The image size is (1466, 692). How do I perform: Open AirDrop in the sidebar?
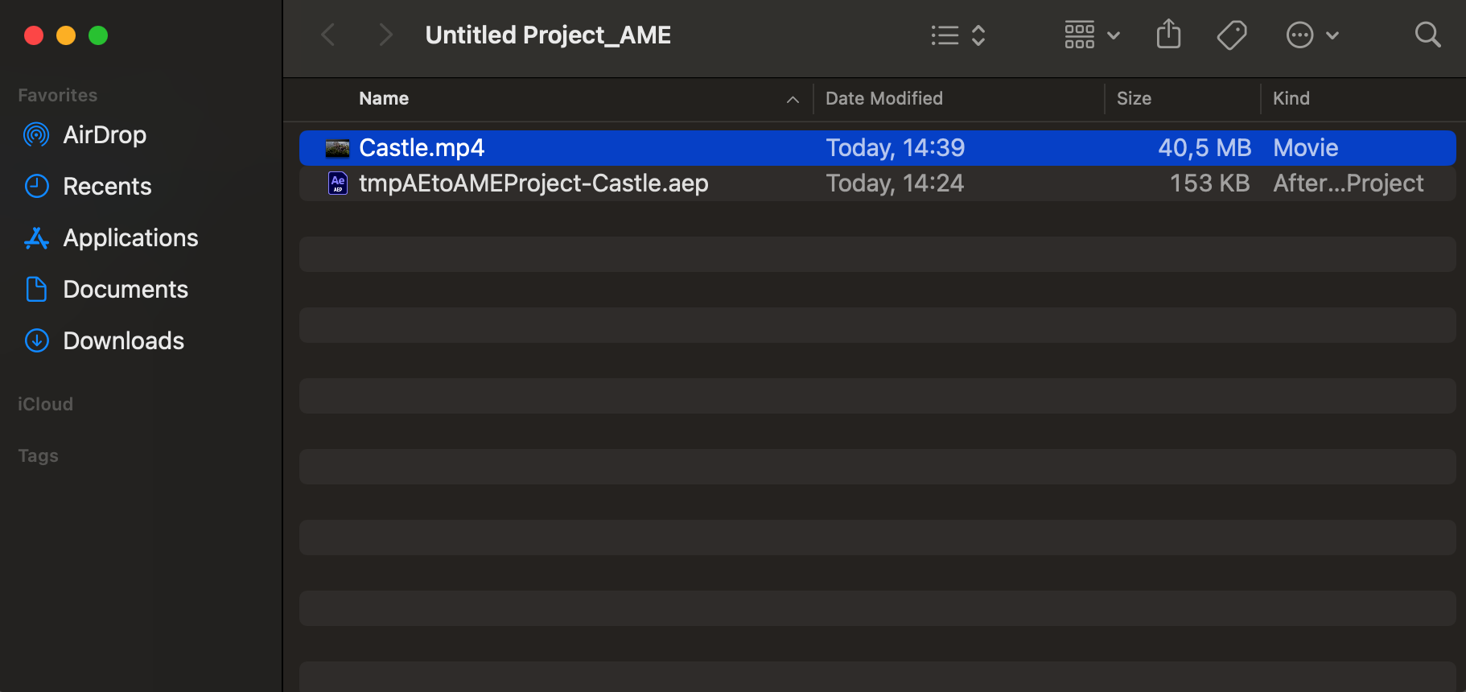point(105,134)
